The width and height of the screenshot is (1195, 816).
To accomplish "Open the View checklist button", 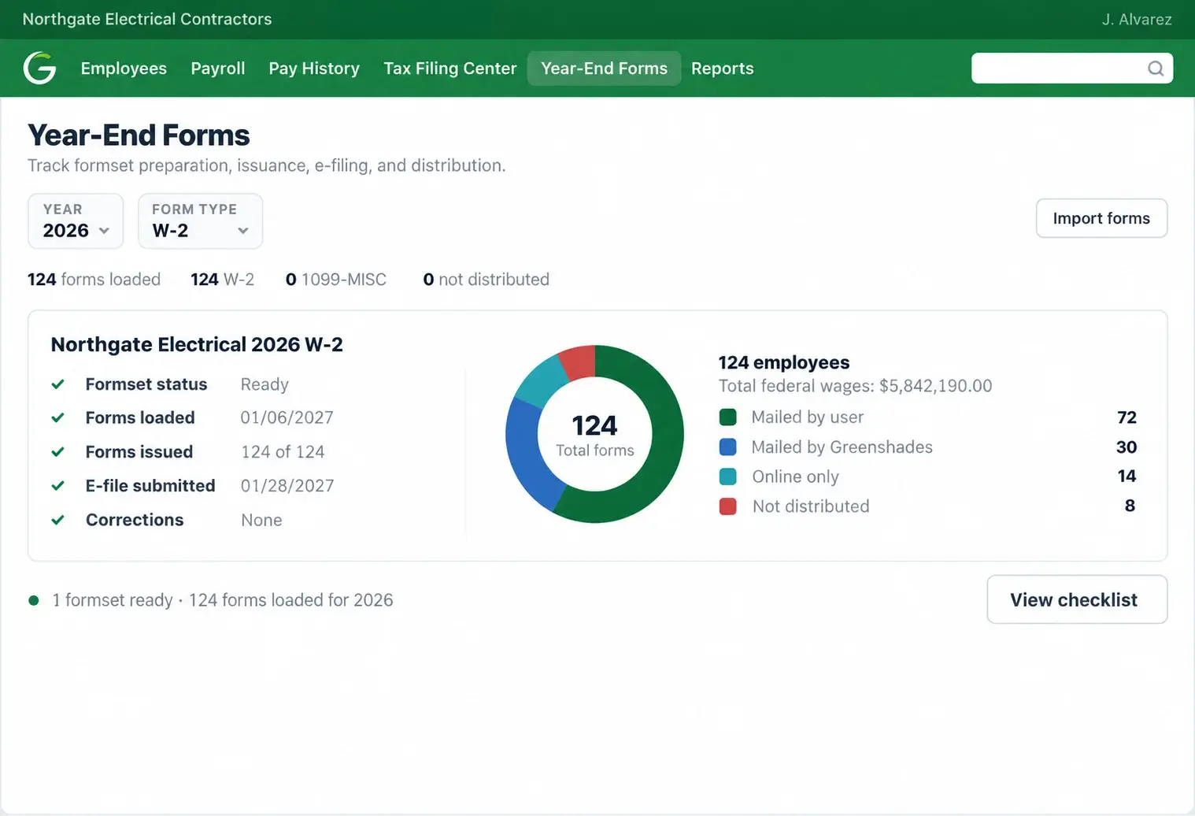I will click(1077, 599).
